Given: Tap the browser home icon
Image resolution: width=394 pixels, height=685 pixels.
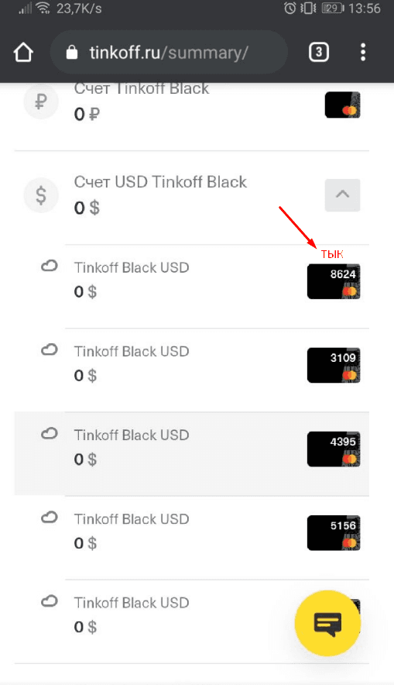Looking at the screenshot, I should coord(23,53).
